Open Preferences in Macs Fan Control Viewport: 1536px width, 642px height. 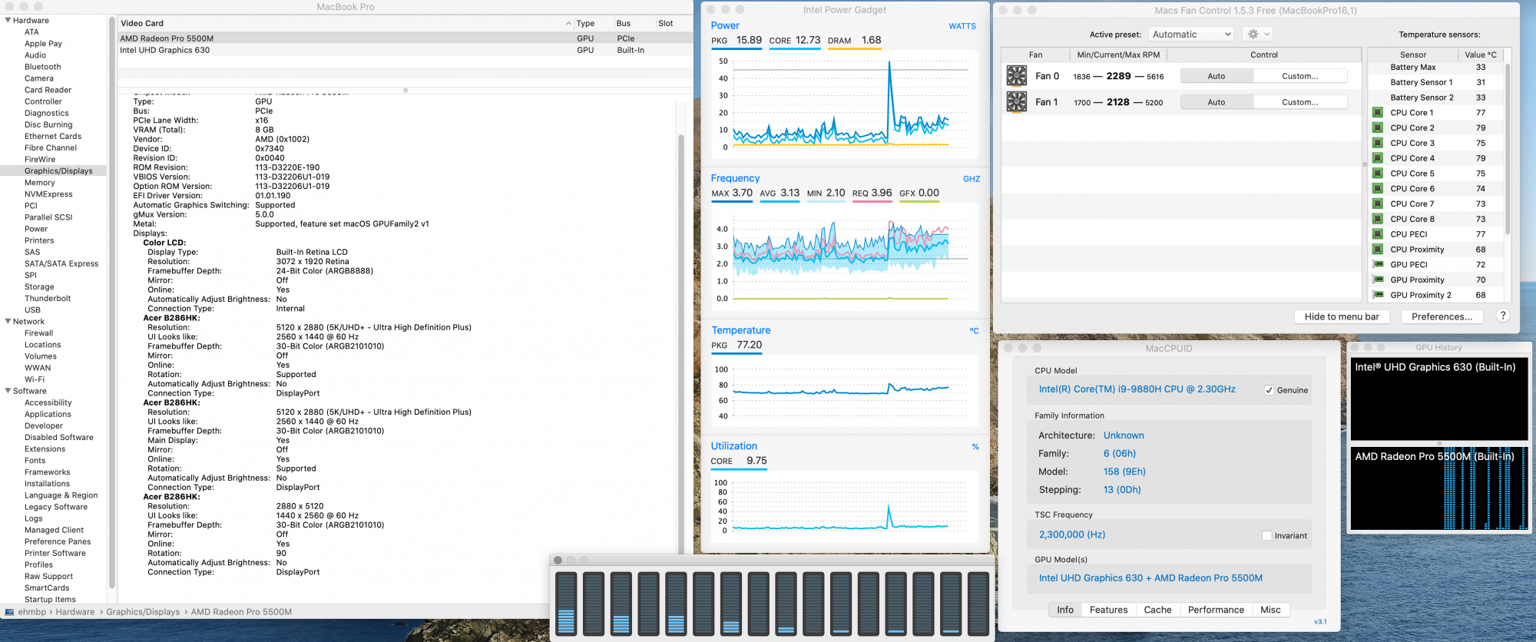(1442, 316)
